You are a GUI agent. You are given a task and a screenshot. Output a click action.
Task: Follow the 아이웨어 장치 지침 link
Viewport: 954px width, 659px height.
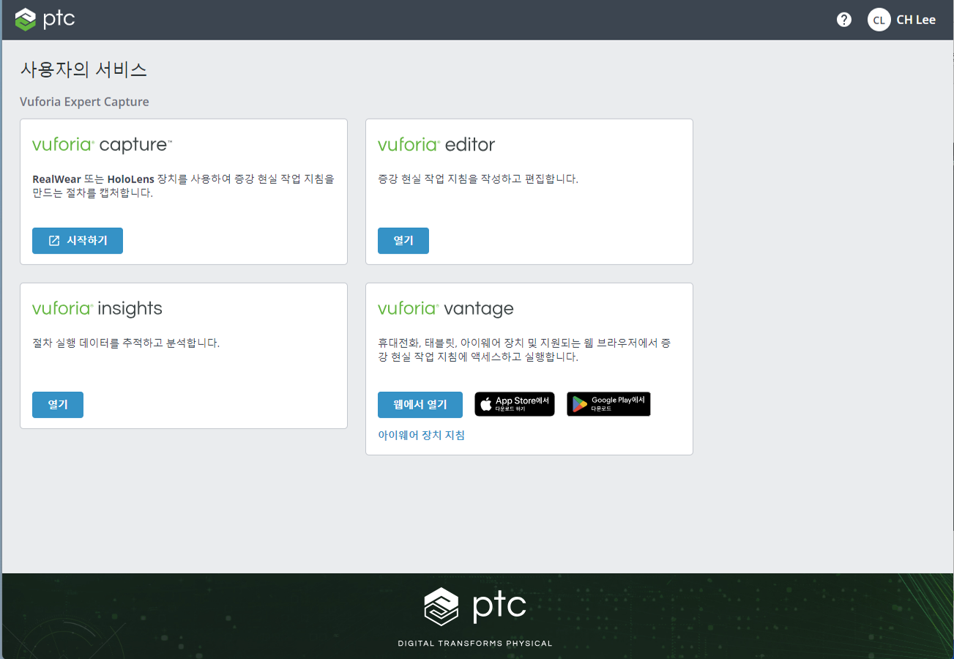(421, 435)
